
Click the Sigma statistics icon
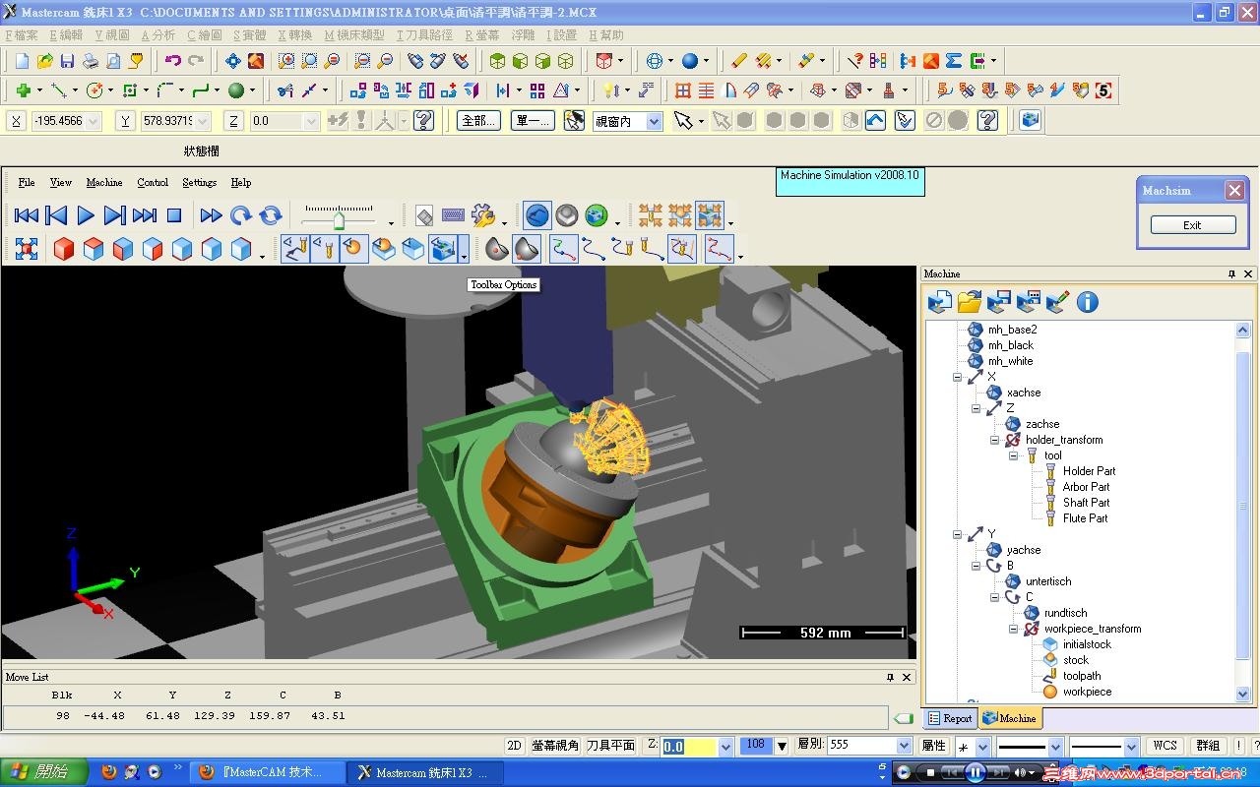(x=954, y=61)
